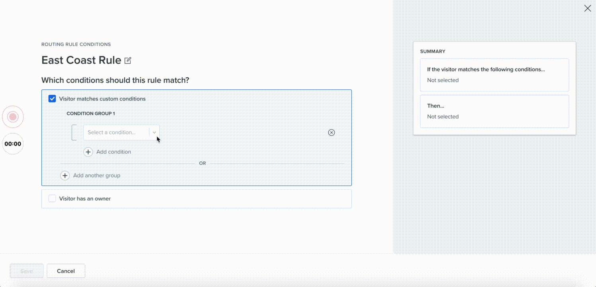Click the Save button
The width and height of the screenshot is (596, 287).
coord(26,271)
